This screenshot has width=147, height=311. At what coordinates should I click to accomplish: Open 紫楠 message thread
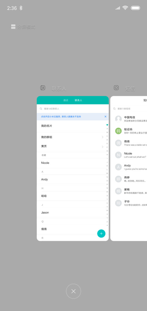click(x=129, y=191)
